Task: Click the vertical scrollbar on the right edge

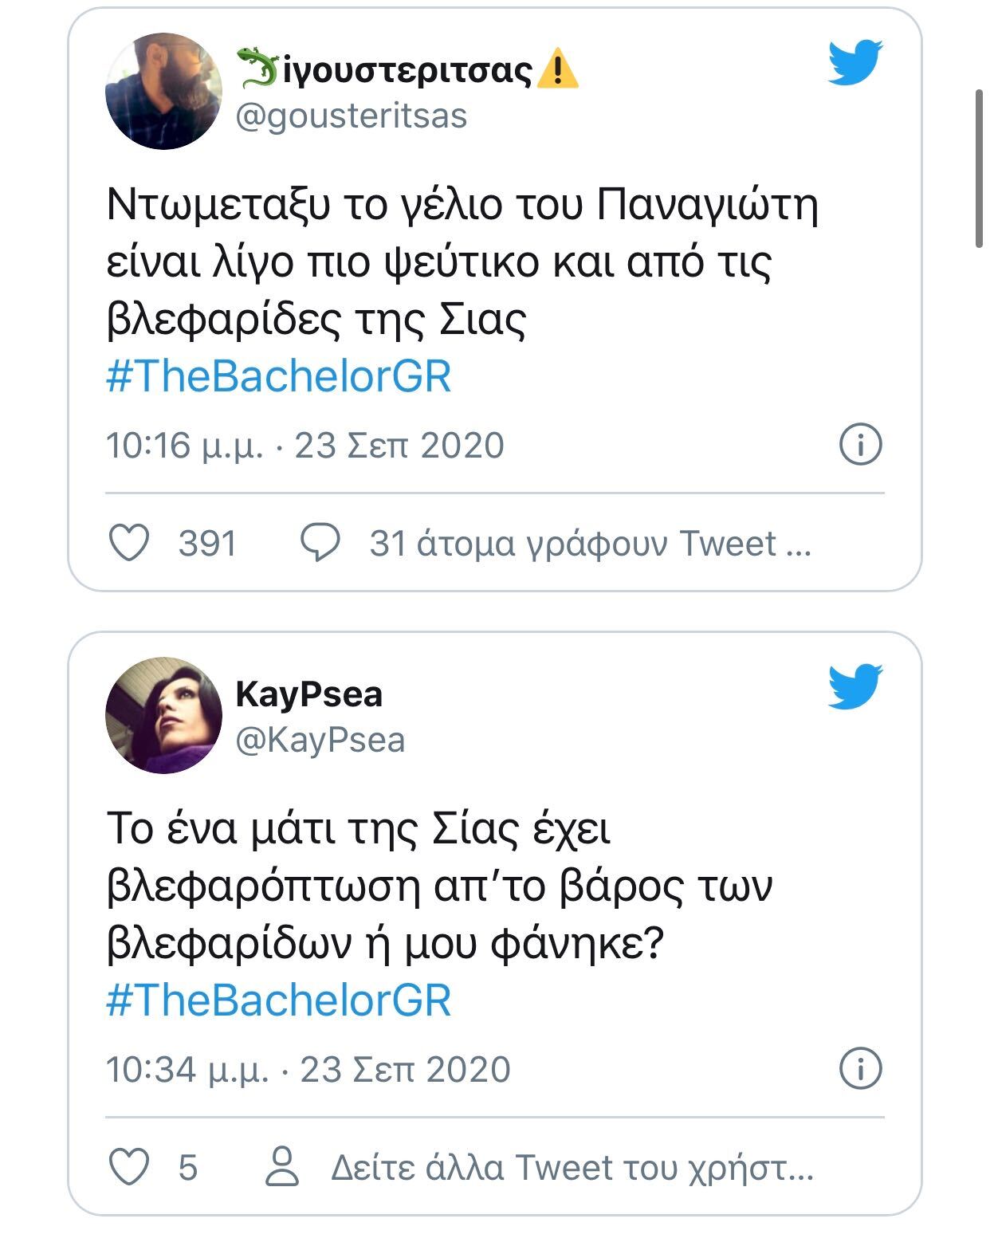Action: pos(980,169)
